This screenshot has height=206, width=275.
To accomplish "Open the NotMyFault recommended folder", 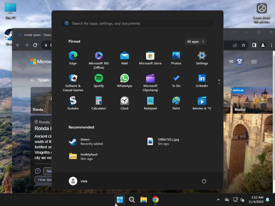I will pyautogui.click(x=83, y=156).
